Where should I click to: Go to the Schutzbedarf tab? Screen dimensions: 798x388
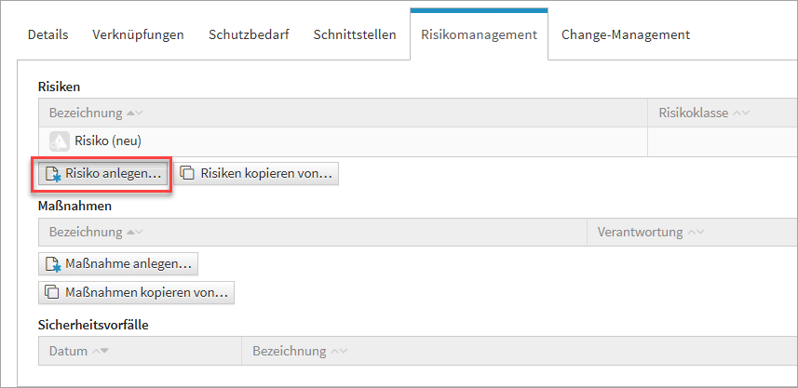point(249,35)
